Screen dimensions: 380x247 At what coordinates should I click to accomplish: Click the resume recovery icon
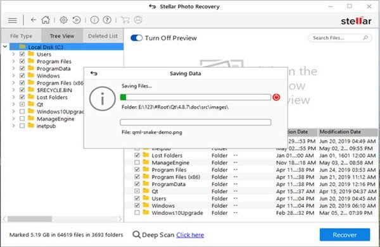[77, 20]
